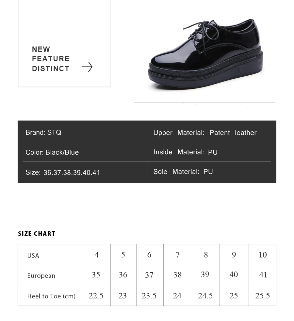This screenshot has height=321, width=294.
Task: Click the Inside Material: PU entry
Action: 185,152
